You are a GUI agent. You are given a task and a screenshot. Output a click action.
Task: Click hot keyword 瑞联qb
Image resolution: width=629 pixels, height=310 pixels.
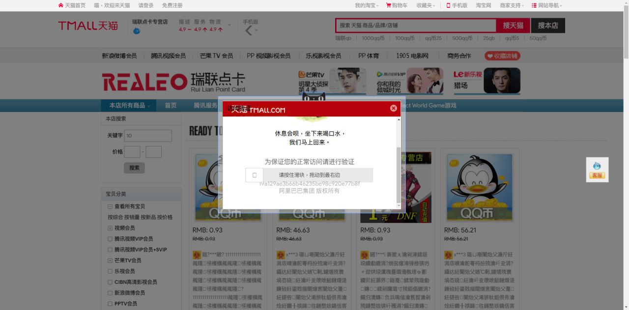pyautogui.click(x=343, y=38)
